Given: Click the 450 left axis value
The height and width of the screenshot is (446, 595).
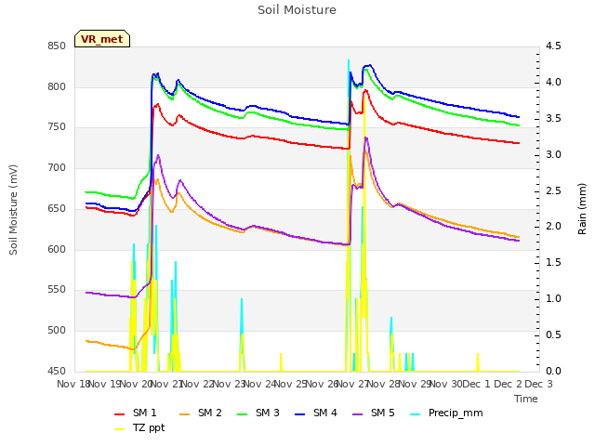Looking at the screenshot, I should pyautogui.click(x=57, y=371).
